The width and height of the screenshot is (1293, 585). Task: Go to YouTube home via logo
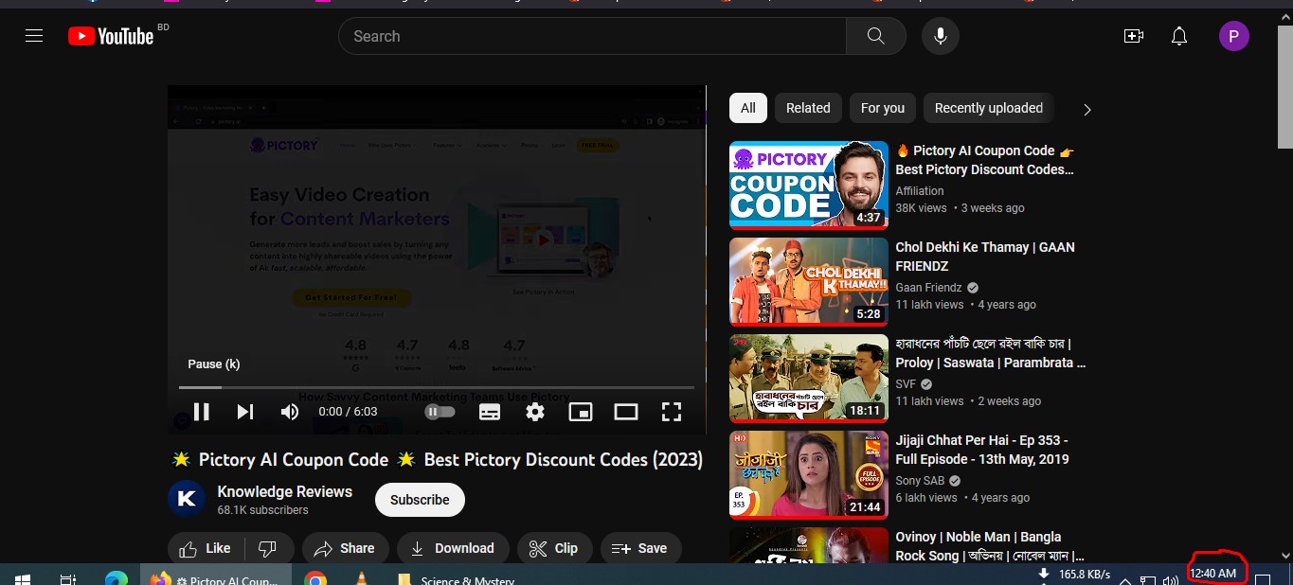(111, 36)
